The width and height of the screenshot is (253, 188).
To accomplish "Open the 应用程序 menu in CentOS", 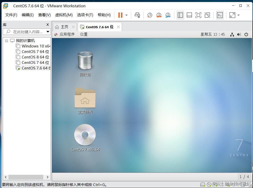I will (x=64, y=34).
